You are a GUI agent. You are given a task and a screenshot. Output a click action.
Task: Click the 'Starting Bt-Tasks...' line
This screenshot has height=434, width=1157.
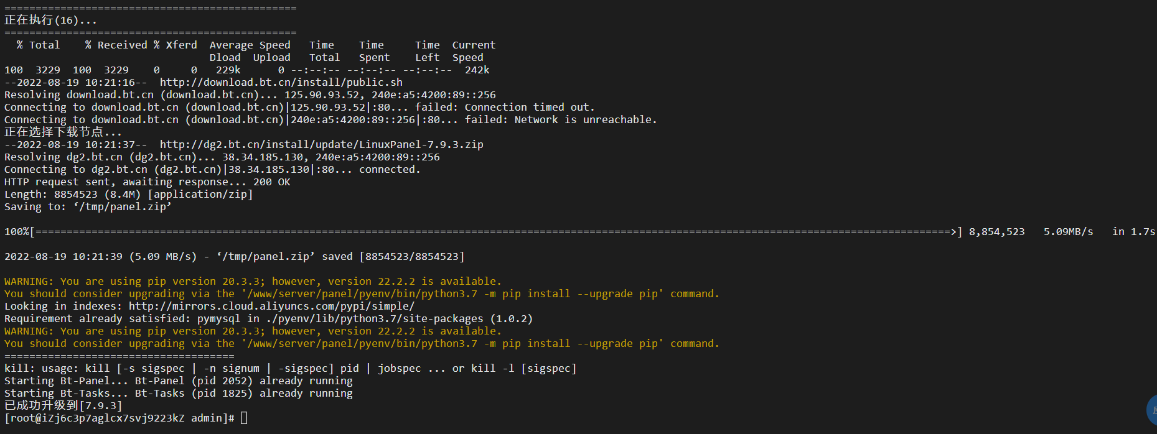[x=179, y=393]
